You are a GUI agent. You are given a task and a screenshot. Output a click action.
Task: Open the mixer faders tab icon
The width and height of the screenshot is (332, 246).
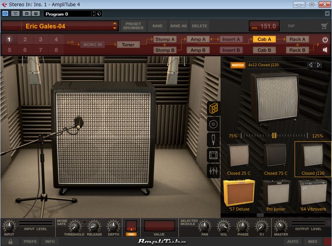213,171
